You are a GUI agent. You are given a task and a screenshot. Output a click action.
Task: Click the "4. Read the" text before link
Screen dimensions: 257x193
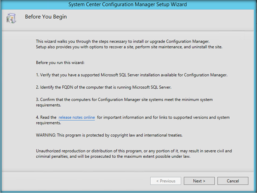[x=46, y=117]
